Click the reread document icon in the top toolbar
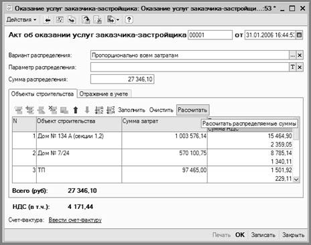 60,19
